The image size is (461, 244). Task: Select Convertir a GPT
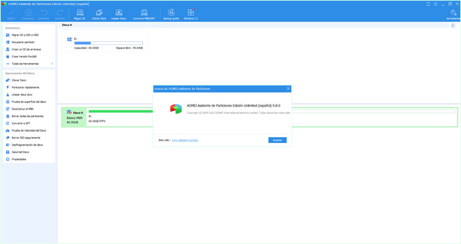(x=21, y=123)
